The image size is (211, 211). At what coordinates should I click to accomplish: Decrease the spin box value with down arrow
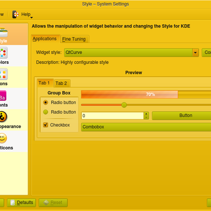click(x=146, y=118)
